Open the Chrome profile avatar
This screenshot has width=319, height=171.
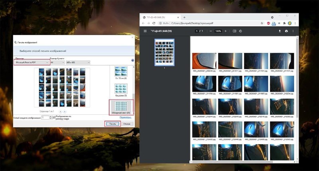coord(290,23)
